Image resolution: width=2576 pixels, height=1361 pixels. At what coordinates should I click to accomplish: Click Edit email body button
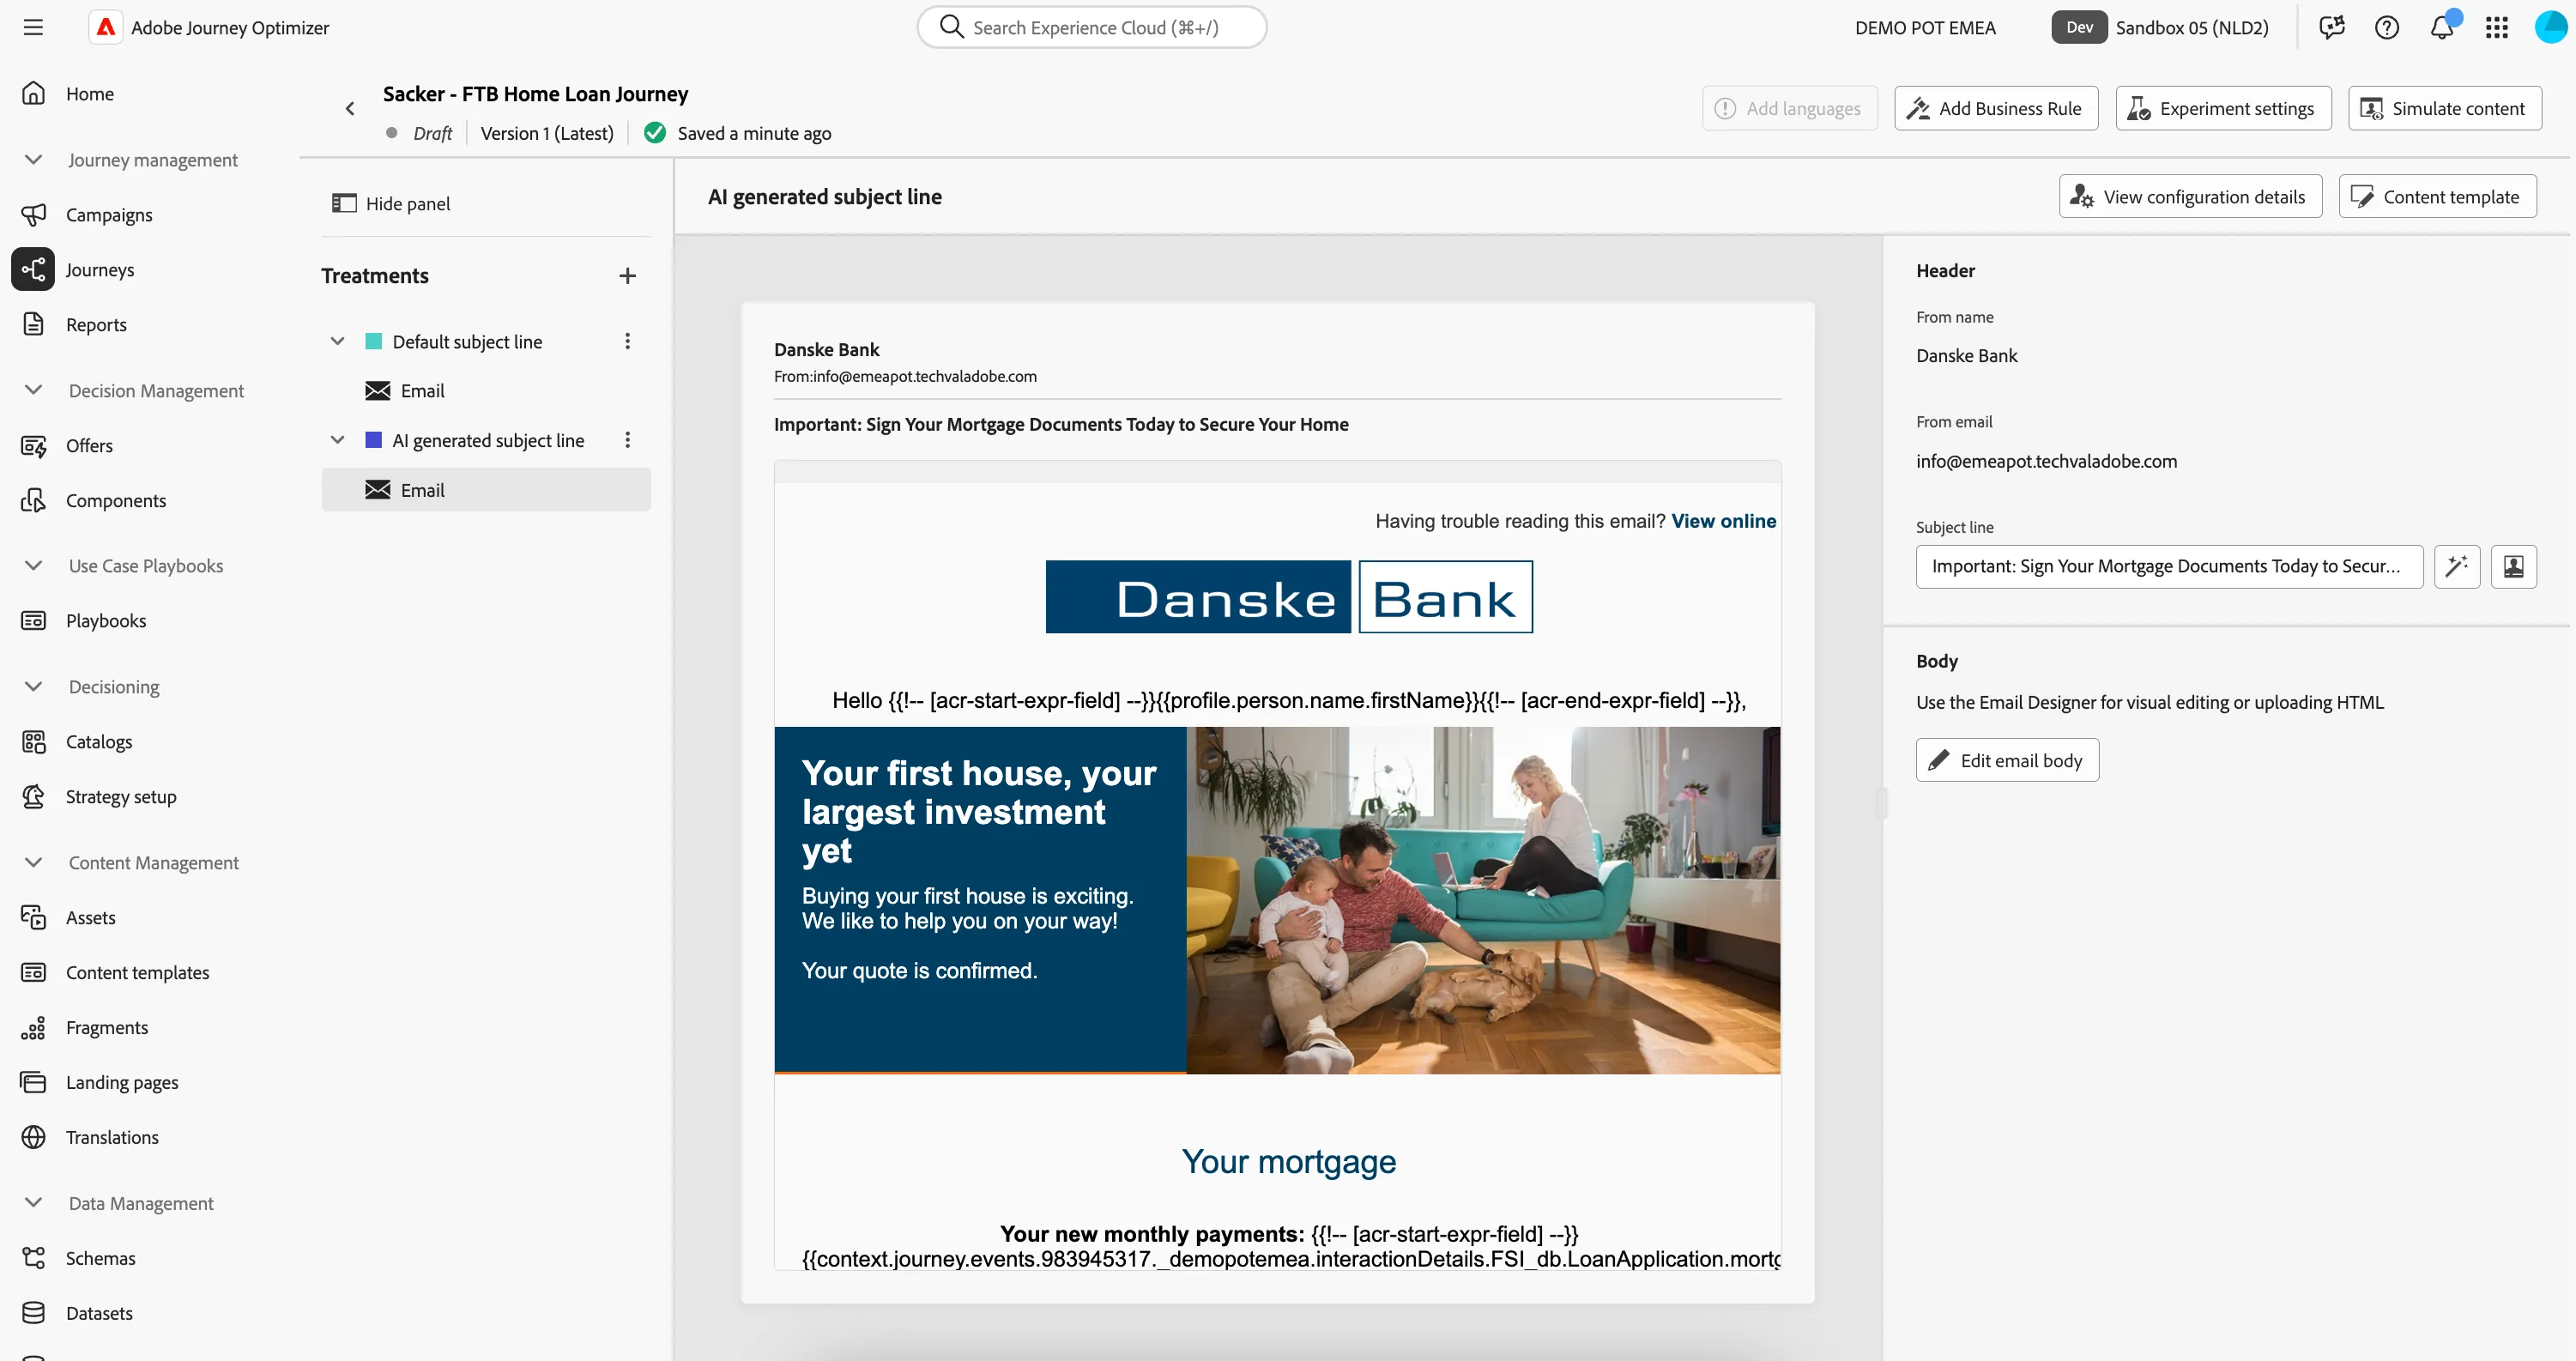point(2007,760)
